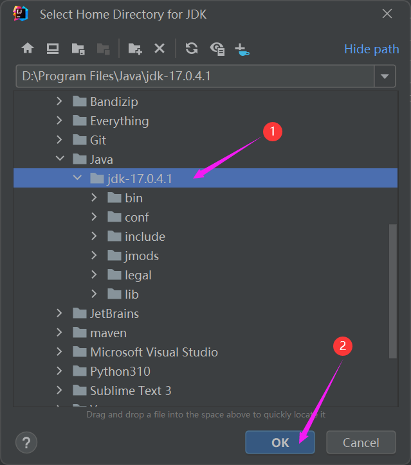
Task: Expand the conf folder
Action: tap(94, 217)
